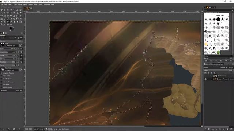The height and width of the screenshot is (131, 234).
Task: Select the Bucket Fill tool
Action: coord(20,16)
